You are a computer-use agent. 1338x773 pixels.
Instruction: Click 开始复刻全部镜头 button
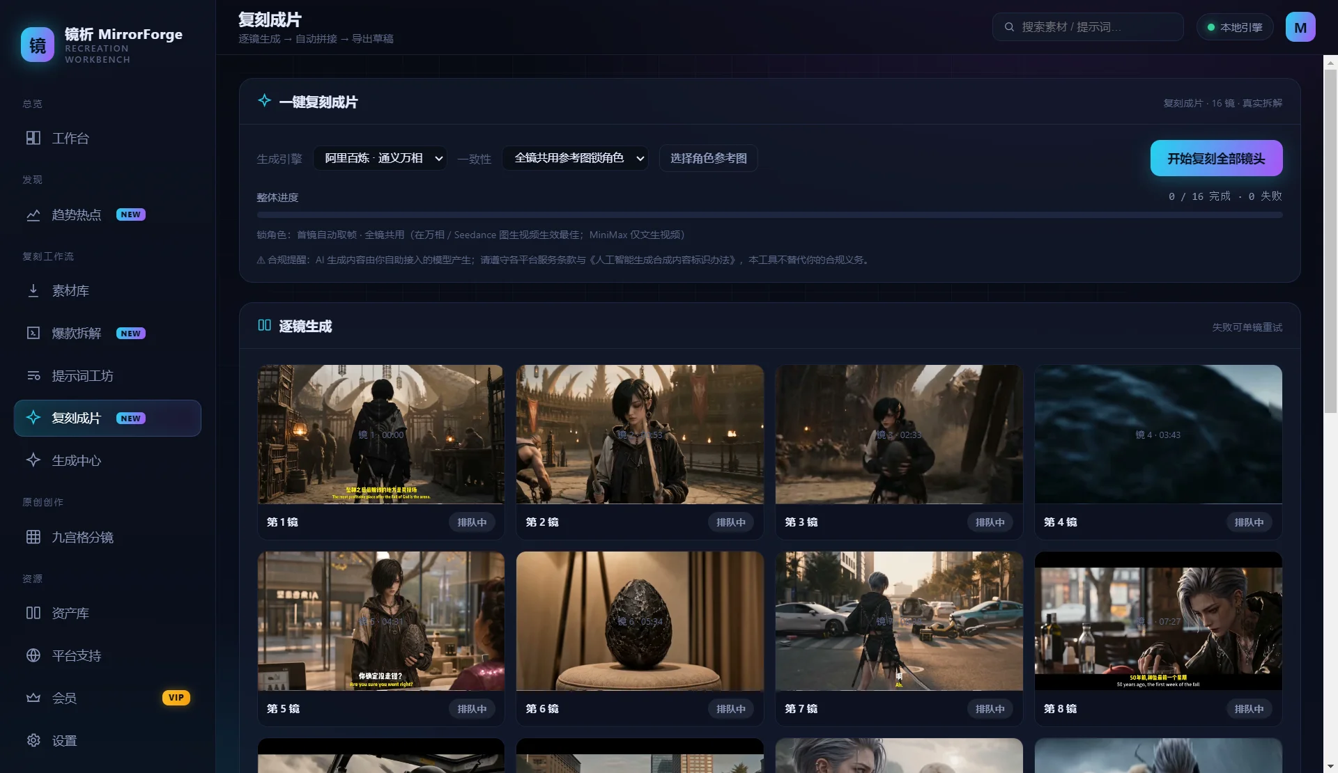coord(1216,158)
